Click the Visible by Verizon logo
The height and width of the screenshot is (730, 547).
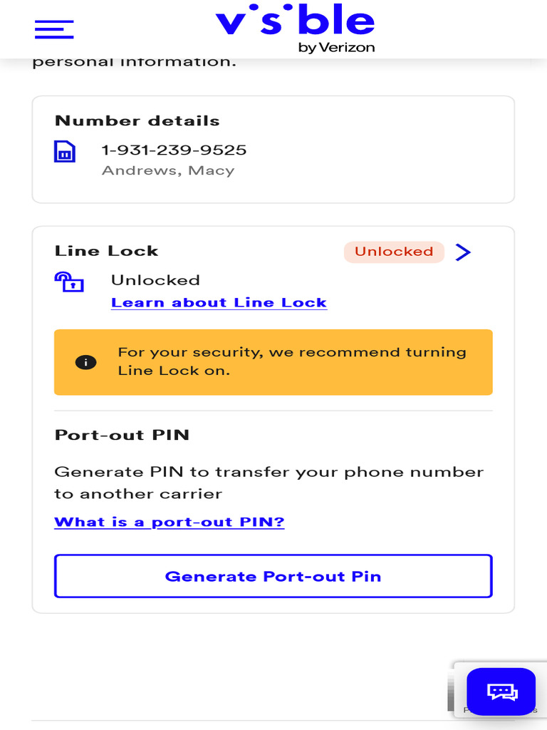(295, 29)
